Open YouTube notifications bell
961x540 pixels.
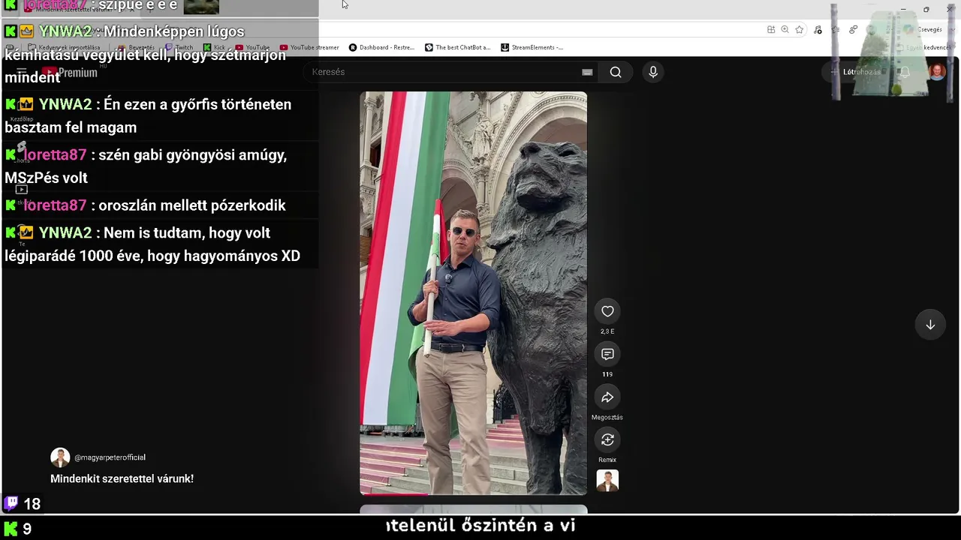905,72
